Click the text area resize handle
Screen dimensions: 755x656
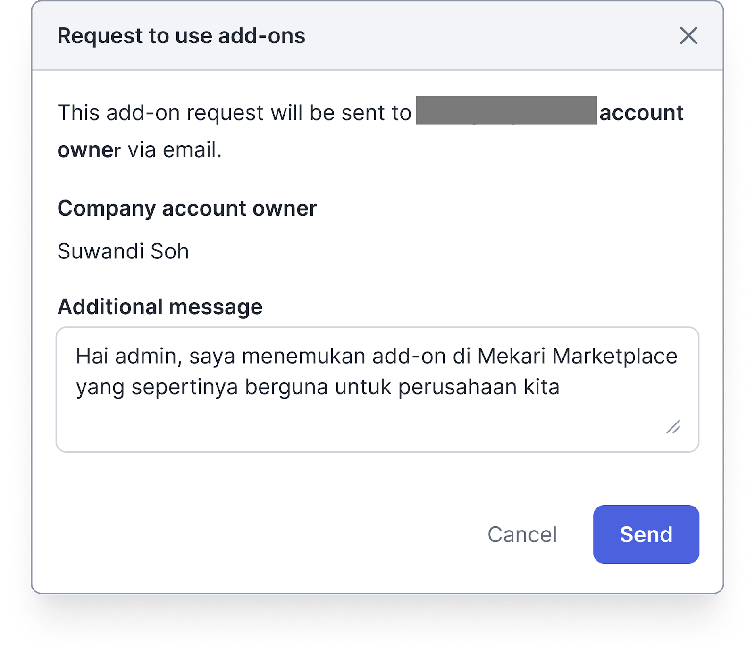(x=673, y=427)
